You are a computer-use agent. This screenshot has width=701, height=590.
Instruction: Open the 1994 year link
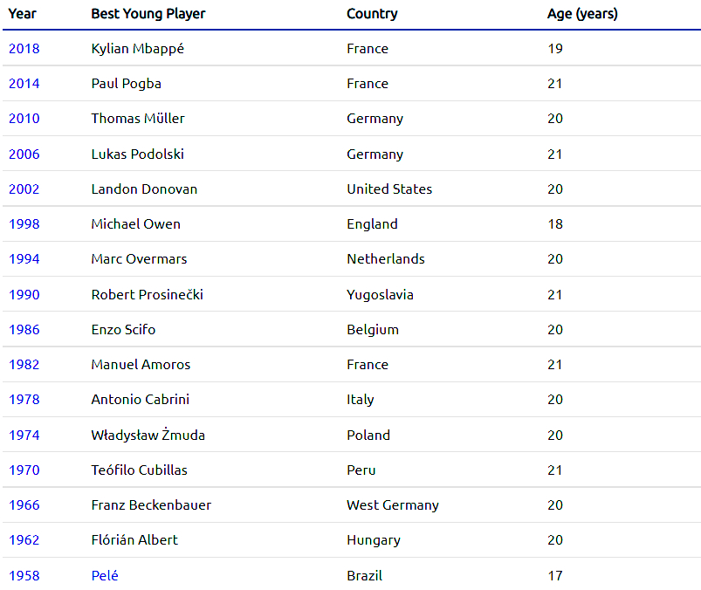point(24,259)
